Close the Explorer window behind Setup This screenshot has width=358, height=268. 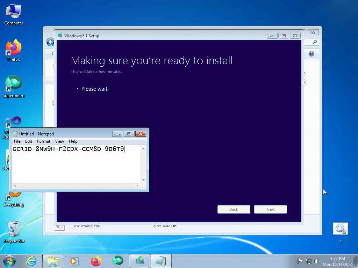point(314,32)
